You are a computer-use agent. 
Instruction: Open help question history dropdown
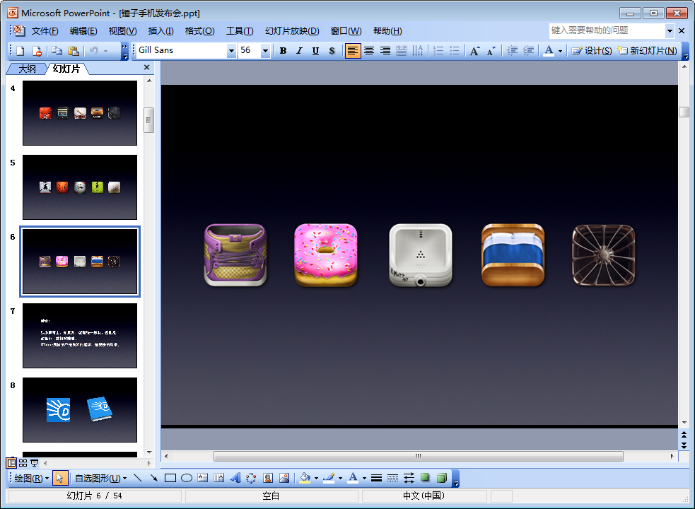pyautogui.click(x=670, y=30)
